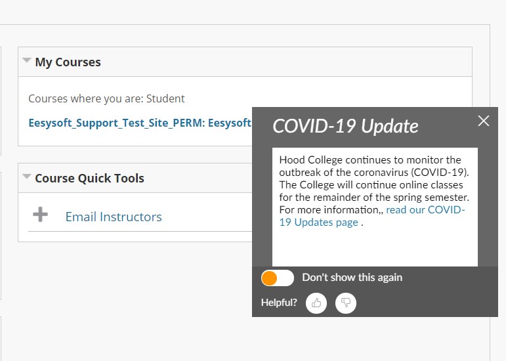The image size is (506, 361).
Task: Click the thumbs down icon
Action: click(x=346, y=303)
